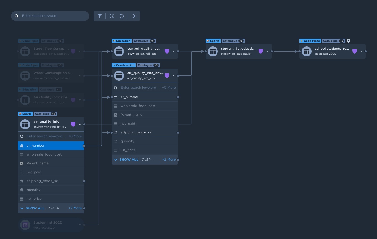The height and width of the screenshot is (239, 377).
Task: Select list_price column in air_quality_info node
Action: click(x=51, y=199)
